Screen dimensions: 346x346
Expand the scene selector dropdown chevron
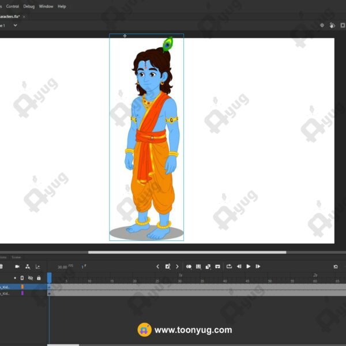click(15, 25)
